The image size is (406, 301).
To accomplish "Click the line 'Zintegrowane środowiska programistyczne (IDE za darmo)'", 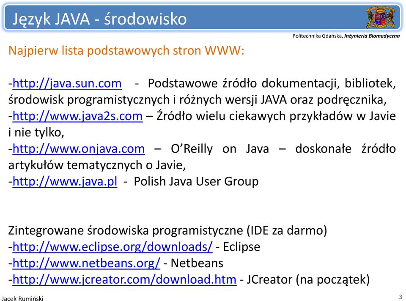I will [167, 230].
